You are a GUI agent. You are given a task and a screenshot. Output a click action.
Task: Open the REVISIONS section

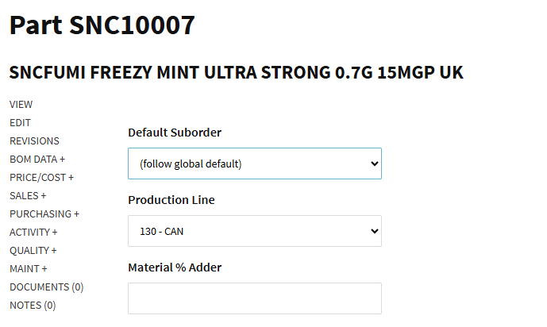pos(34,141)
